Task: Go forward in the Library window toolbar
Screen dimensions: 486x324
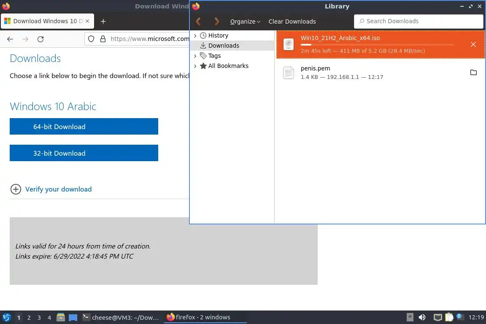Action: click(217, 22)
